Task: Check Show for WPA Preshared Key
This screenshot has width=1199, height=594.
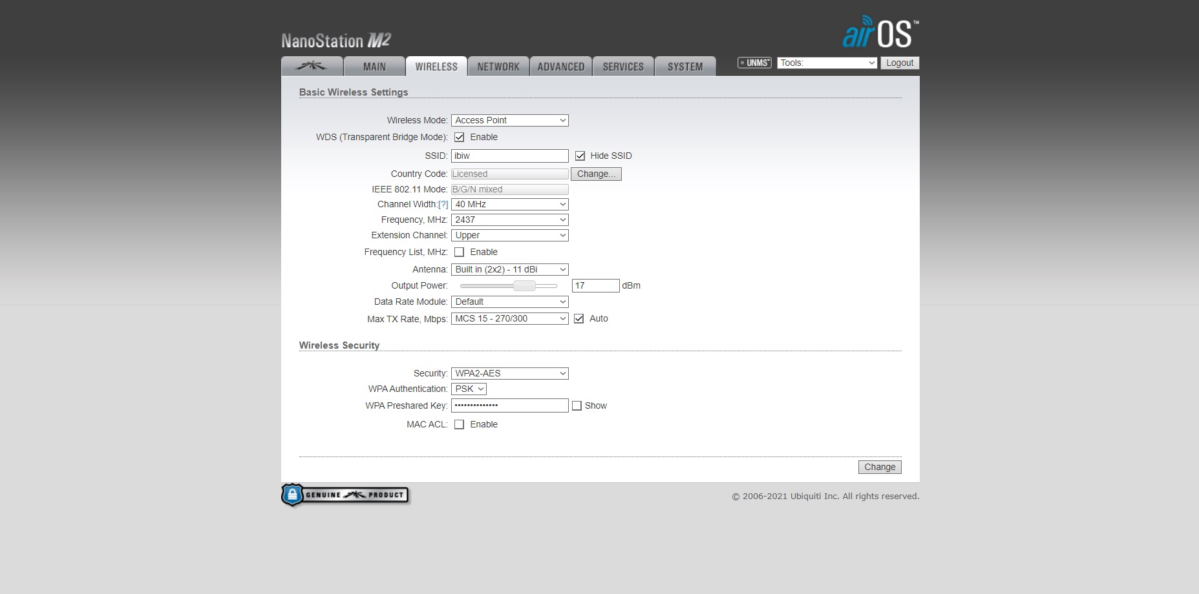Action: click(x=577, y=405)
